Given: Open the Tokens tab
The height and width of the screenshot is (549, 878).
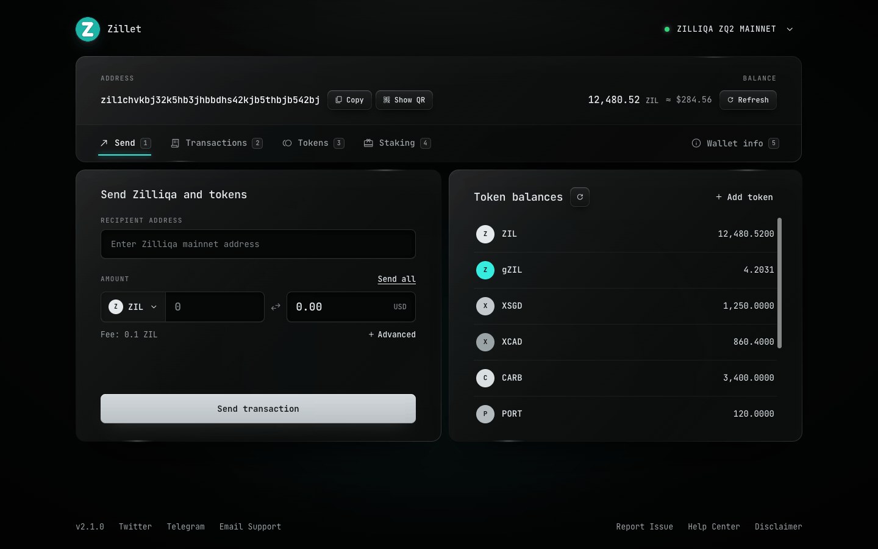Looking at the screenshot, I should tap(313, 143).
